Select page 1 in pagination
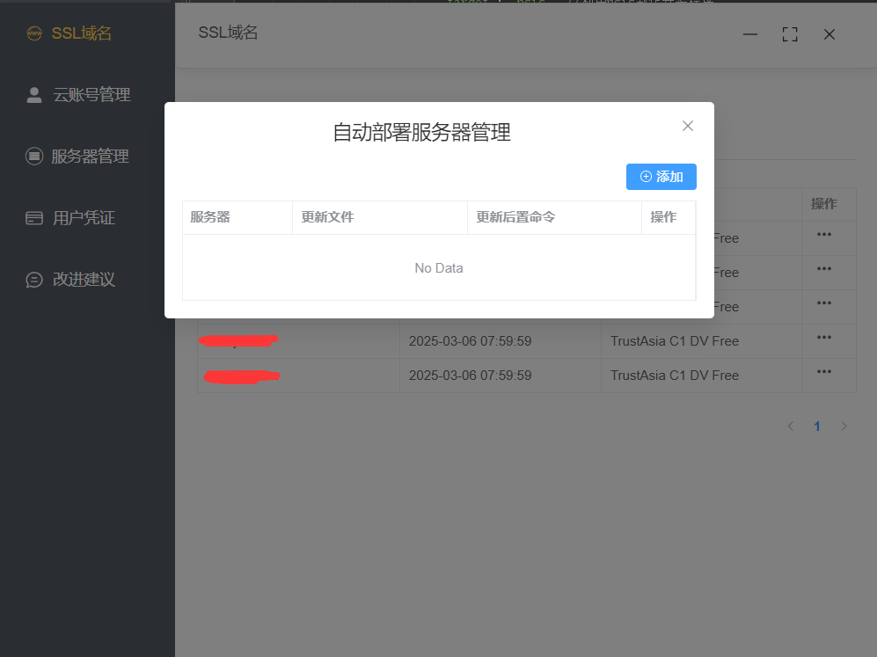This screenshot has height=657, width=877. (817, 427)
